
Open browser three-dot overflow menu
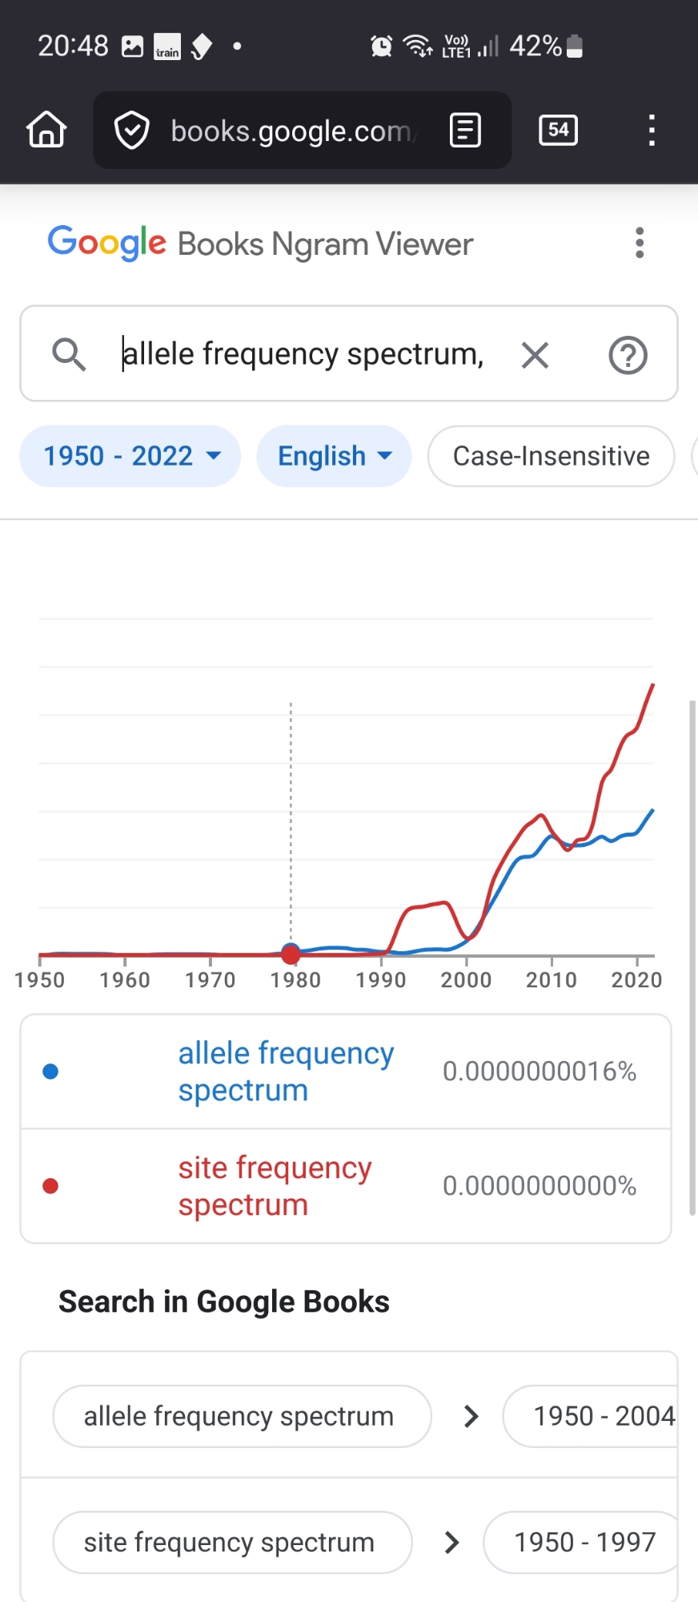652,130
